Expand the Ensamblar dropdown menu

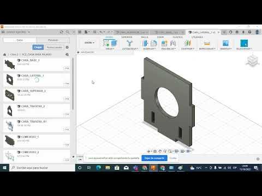(168, 48)
